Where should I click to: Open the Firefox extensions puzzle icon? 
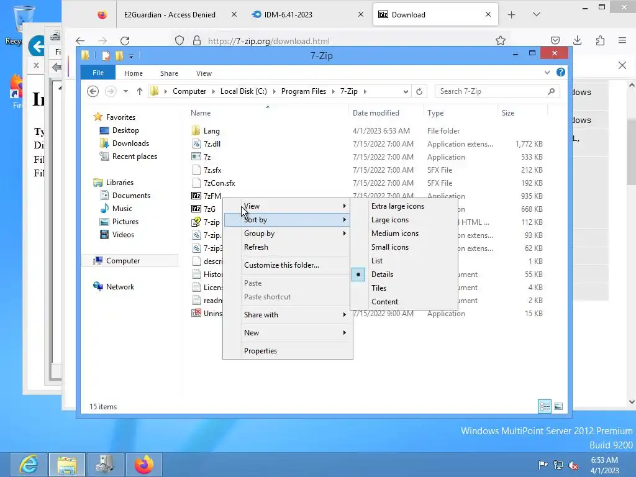(601, 40)
